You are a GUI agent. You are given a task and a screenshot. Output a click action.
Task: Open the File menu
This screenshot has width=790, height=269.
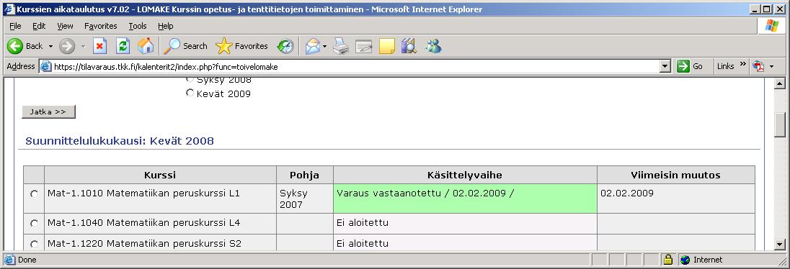[x=15, y=26]
